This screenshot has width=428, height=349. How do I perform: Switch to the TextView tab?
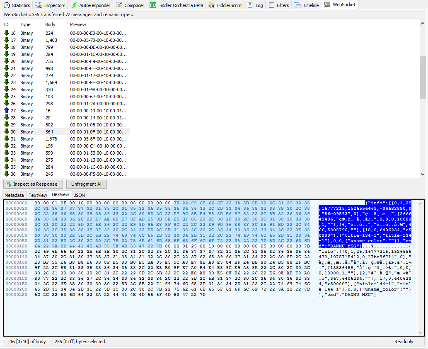click(x=38, y=195)
